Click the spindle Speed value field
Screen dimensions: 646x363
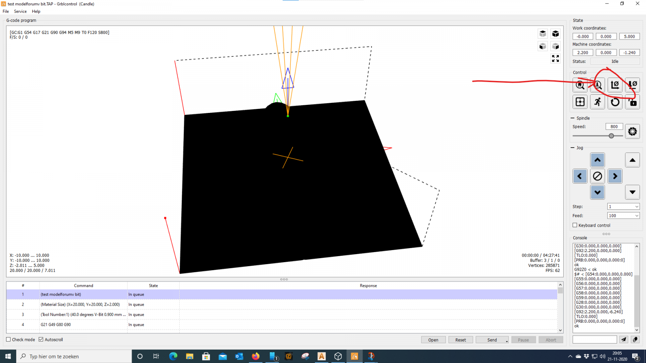(x=614, y=127)
